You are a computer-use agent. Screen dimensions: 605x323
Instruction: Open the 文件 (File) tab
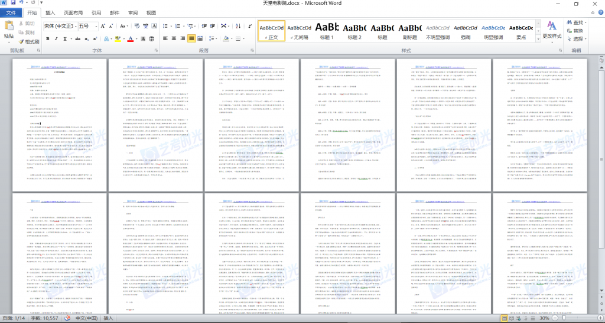[x=11, y=13]
